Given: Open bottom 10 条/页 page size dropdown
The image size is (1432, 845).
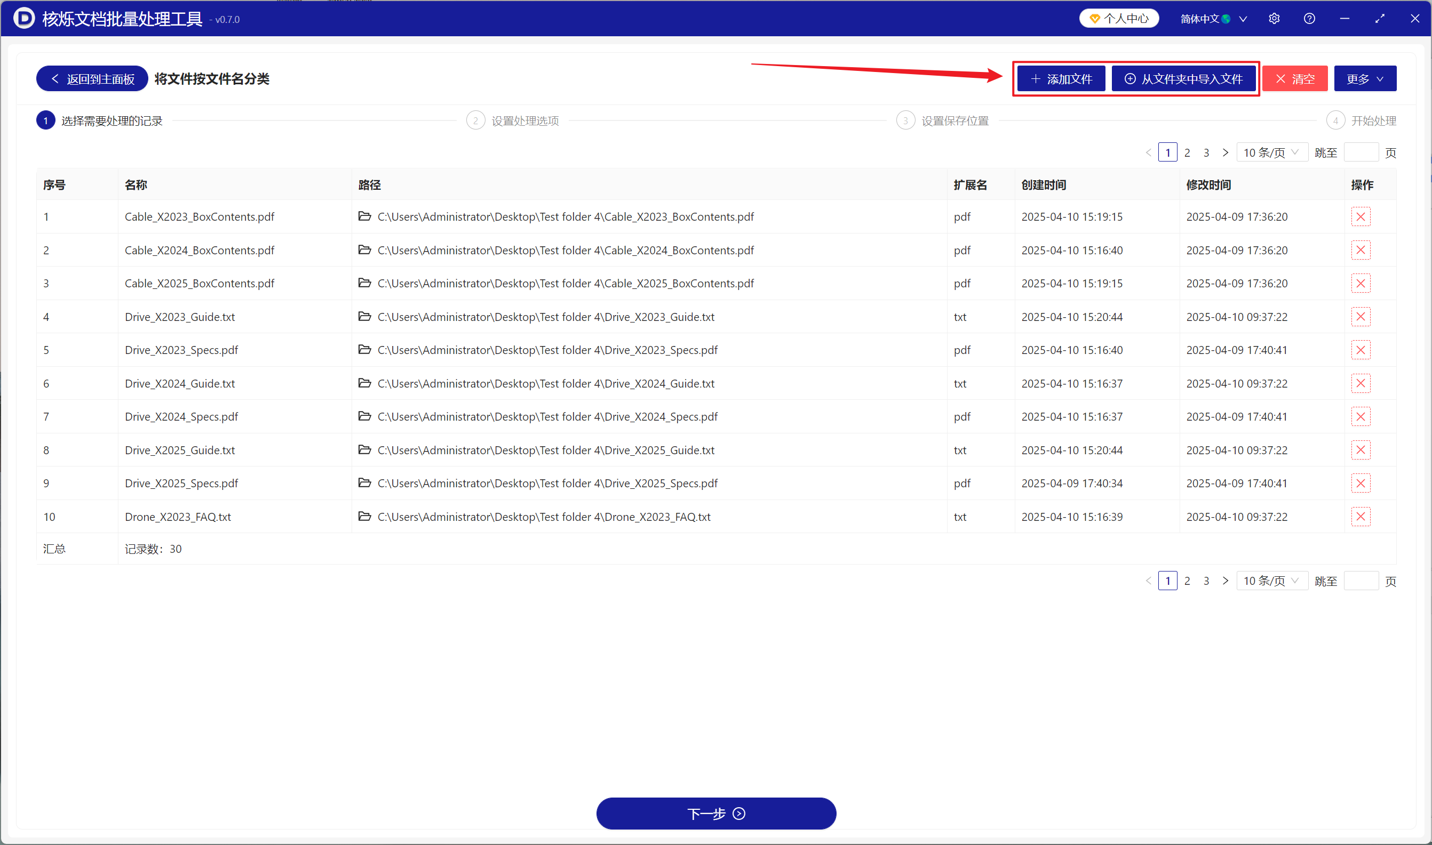Looking at the screenshot, I should tap(1272, 581).
